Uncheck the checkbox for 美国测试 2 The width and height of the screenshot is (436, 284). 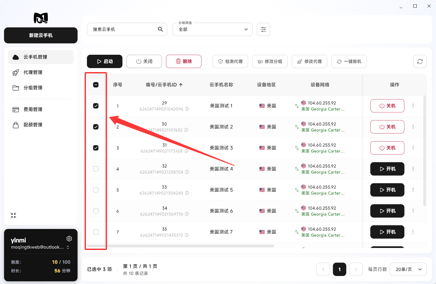96,127
